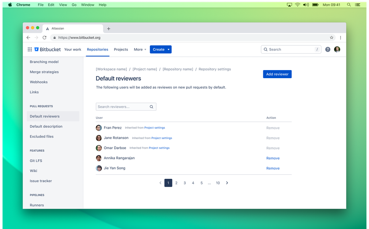This screenshot has height=229, width=369.
Task: Remove Jie Yan Song as reviewer
Action: (x=273, y=168)
